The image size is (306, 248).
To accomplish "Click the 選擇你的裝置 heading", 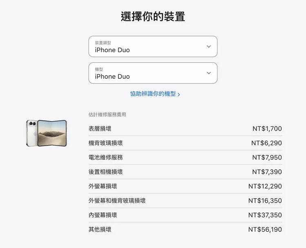I will [153, 16].
